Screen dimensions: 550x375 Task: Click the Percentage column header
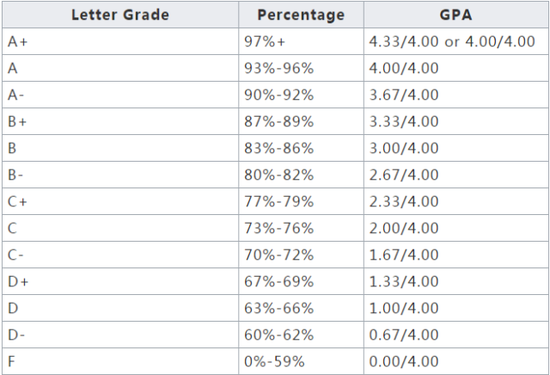click(x=301, y=15)
